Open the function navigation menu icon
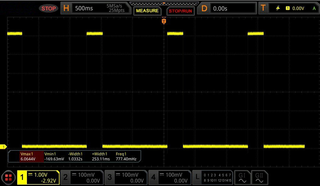 point(8,178)
